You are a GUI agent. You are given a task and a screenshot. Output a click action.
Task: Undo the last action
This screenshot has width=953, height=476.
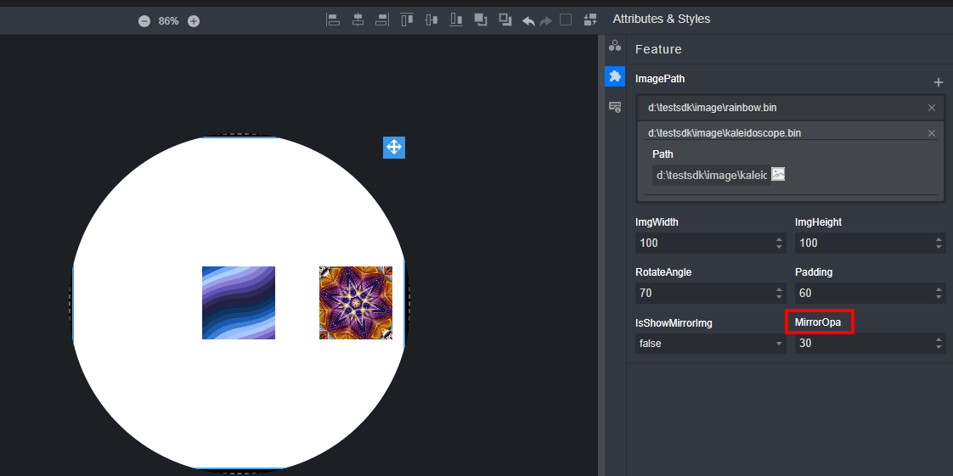(528, 20)
